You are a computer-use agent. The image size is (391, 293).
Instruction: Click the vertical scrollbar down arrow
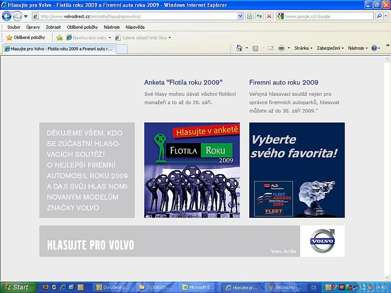coord(387,277)
